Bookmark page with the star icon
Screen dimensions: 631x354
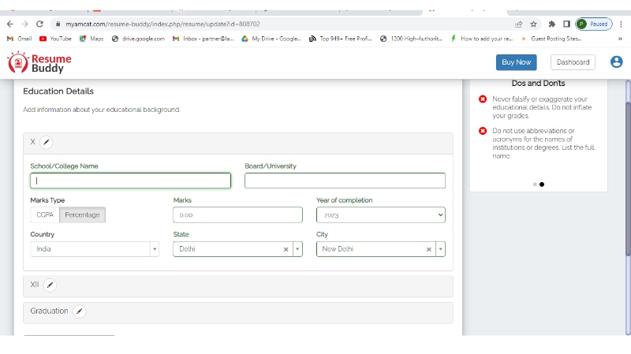point(534,24)
